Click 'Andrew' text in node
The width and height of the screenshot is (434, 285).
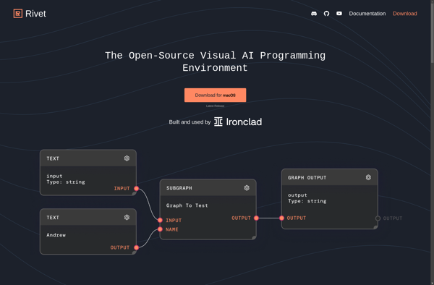(56, 235)
